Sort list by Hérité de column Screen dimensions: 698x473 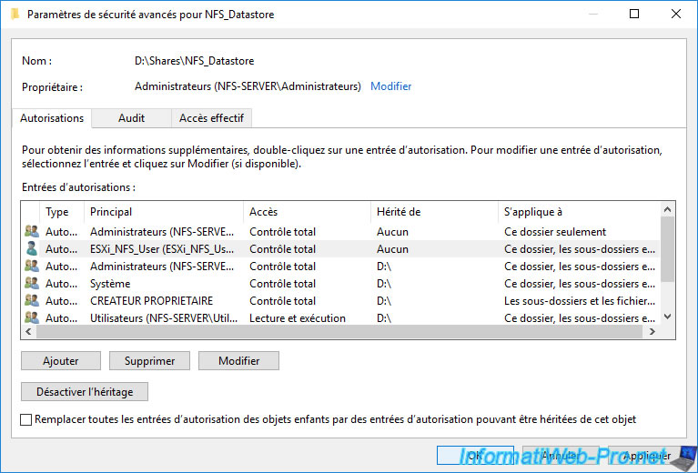[433, 212]
